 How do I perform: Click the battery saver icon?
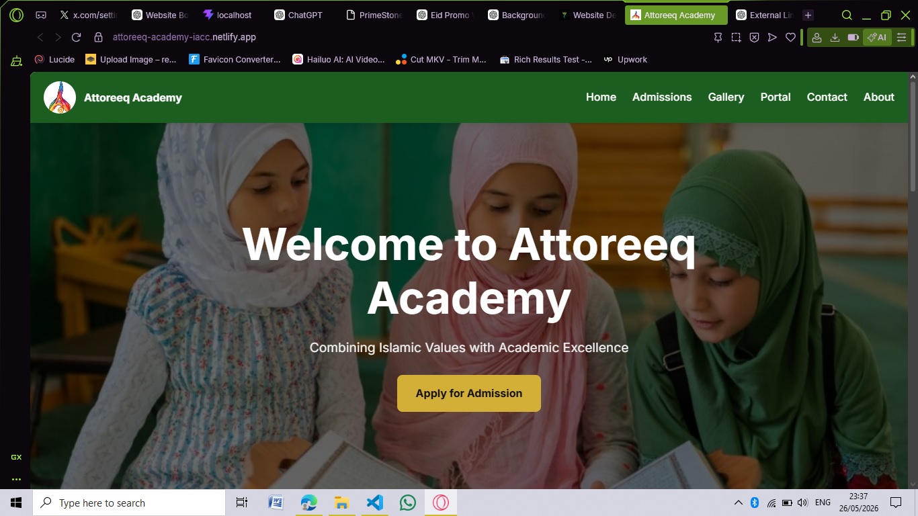(853, 38)
